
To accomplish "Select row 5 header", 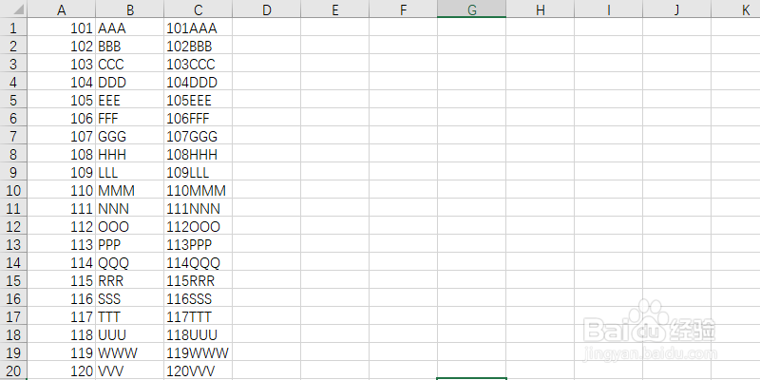I will pyautogui.click(x=13, y=100).
